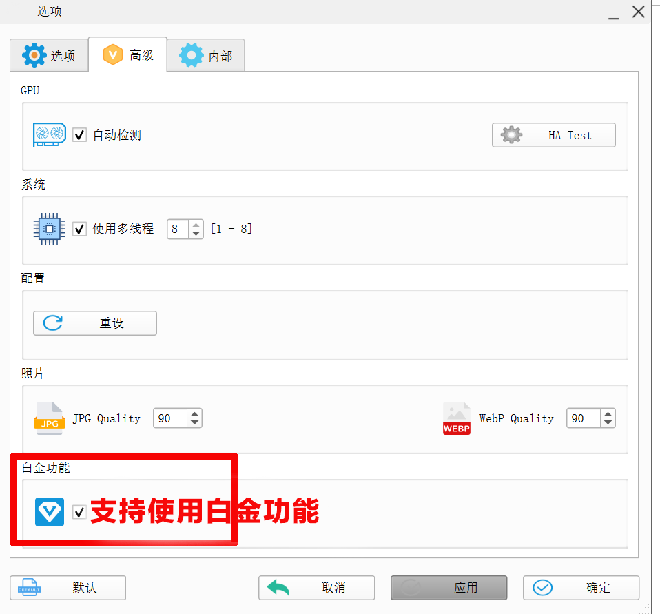Click the 照片 section heading
Screen dimensions: 660x614
tap(33, 373)
